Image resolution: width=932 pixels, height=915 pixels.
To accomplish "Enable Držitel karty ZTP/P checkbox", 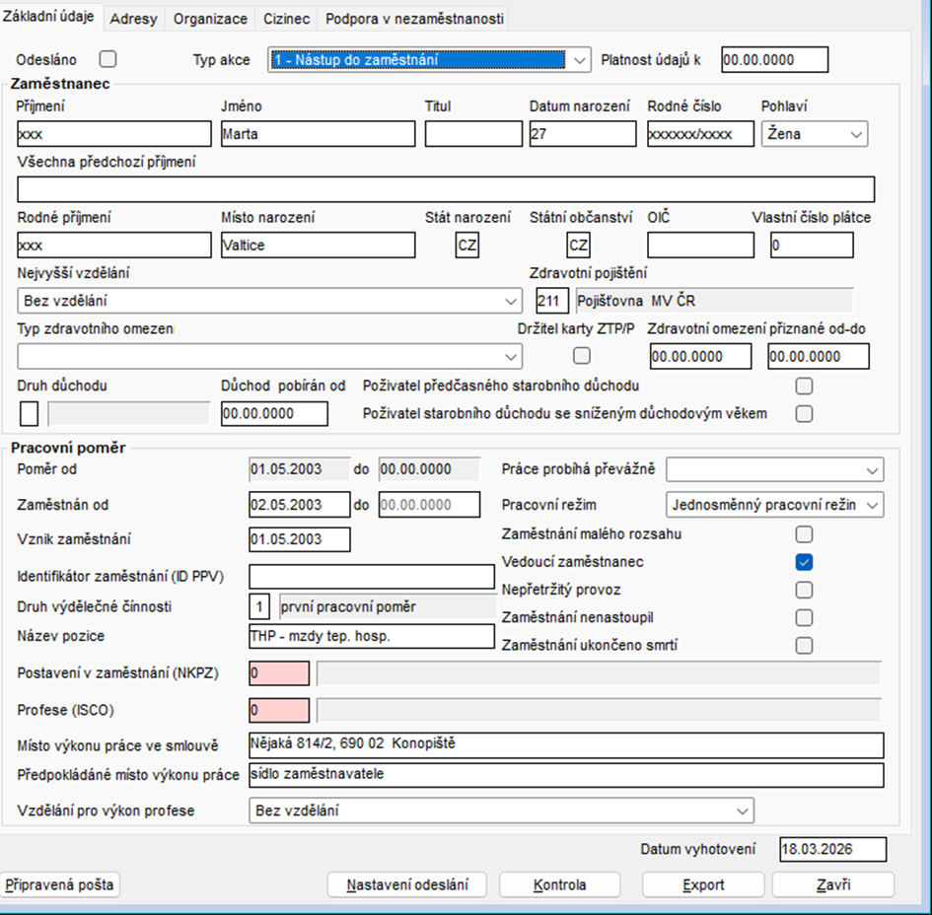I will pos(581,356).
